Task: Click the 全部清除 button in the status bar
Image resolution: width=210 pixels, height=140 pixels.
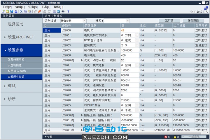Action: (194, 137)
